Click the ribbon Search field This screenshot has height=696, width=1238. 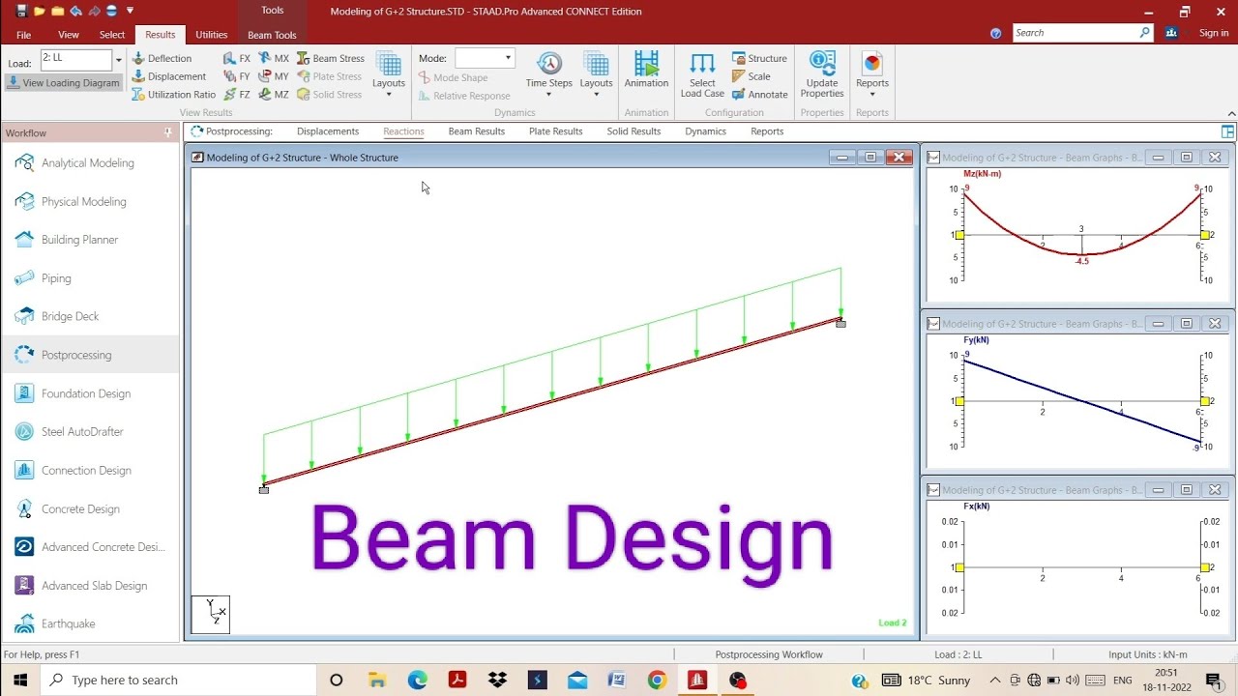point(1082,33)
